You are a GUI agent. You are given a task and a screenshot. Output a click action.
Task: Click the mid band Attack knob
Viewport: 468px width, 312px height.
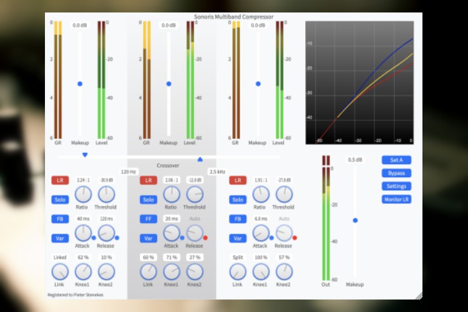(x=172, y=233)
